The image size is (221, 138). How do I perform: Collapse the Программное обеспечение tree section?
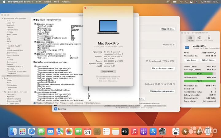3,92
